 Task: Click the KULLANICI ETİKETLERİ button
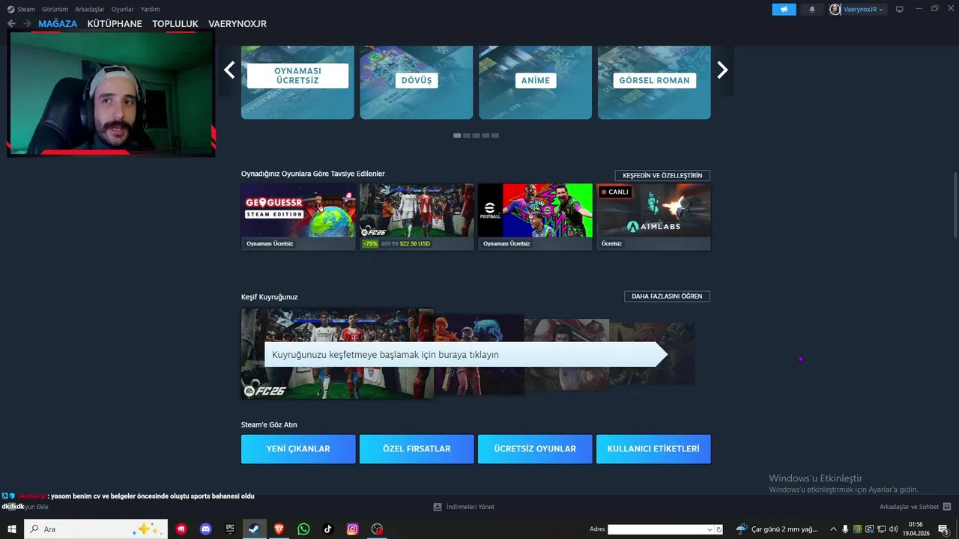[653, 449]
